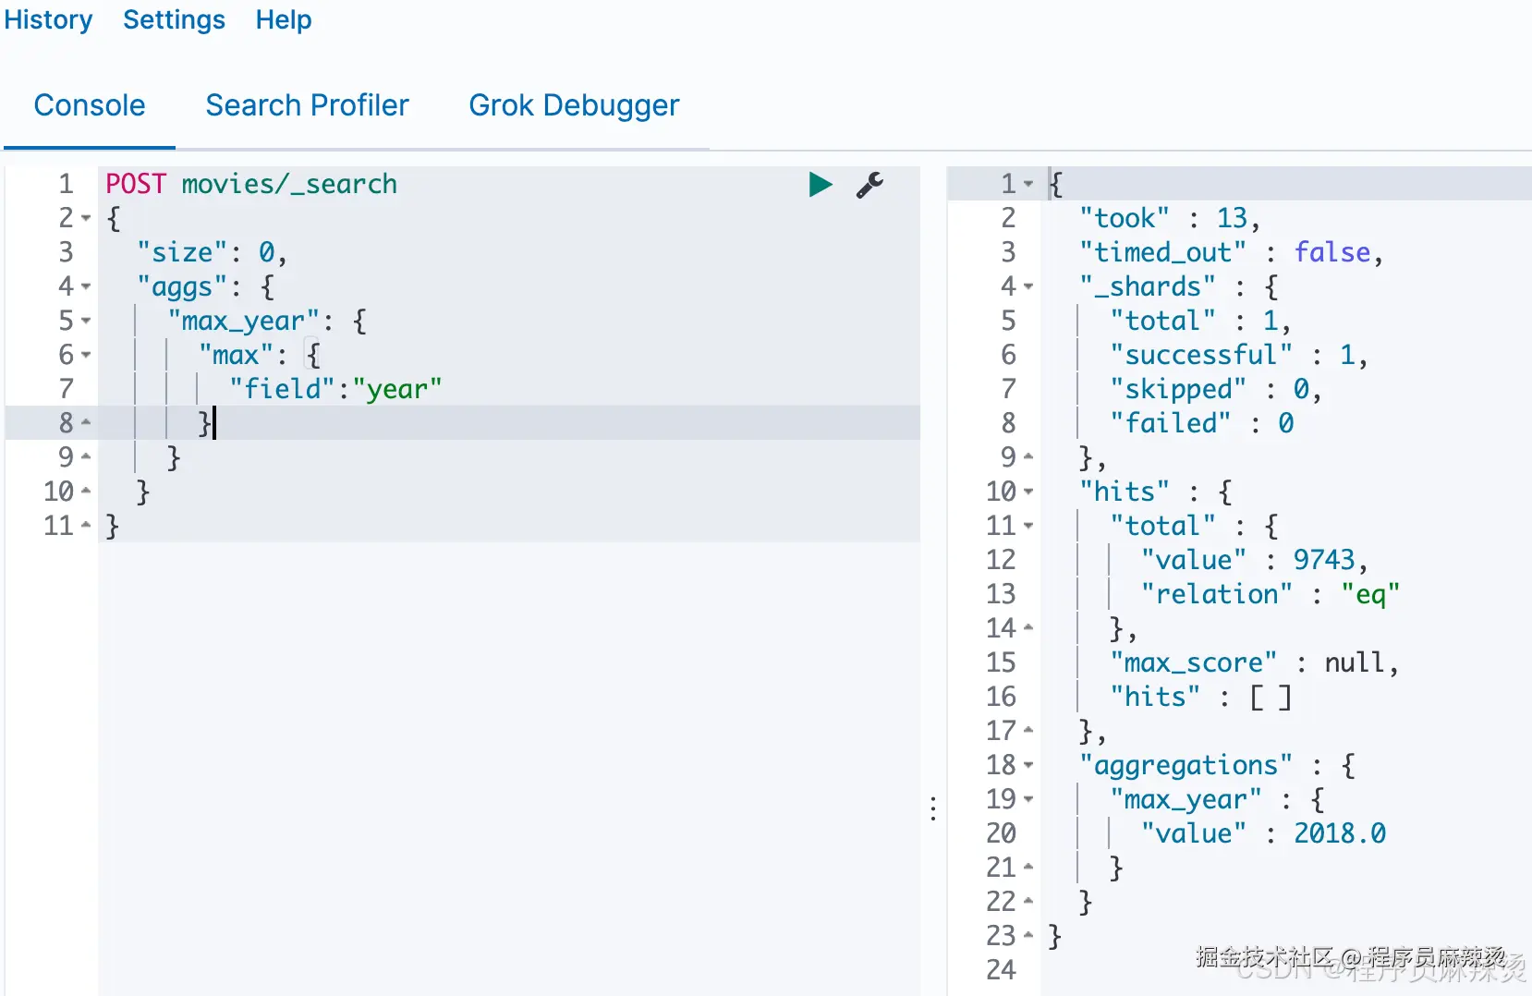Collapse request body at line 2
1532x996 pixels.
[86, 219]
